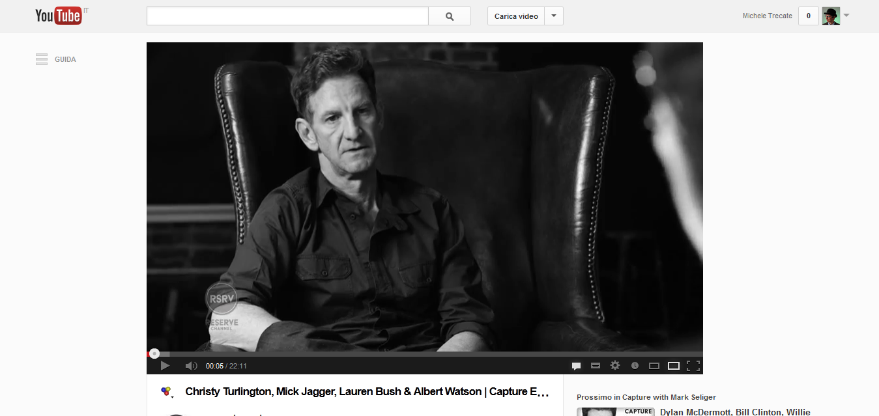The image size is (879, 416).
Task: Click the video frame to play
Action: (425, 197)
